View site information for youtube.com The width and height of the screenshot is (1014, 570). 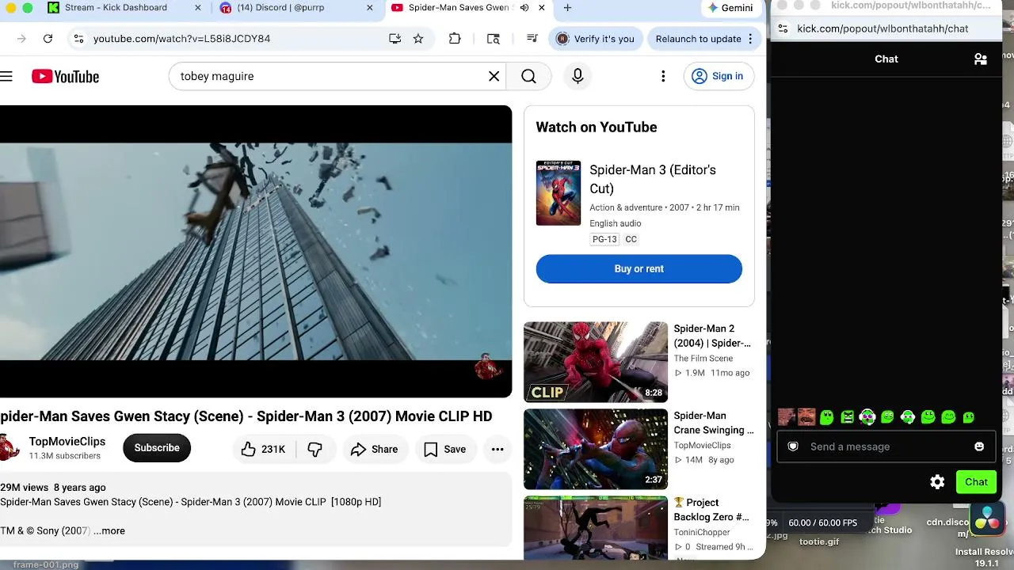point(77,38)
